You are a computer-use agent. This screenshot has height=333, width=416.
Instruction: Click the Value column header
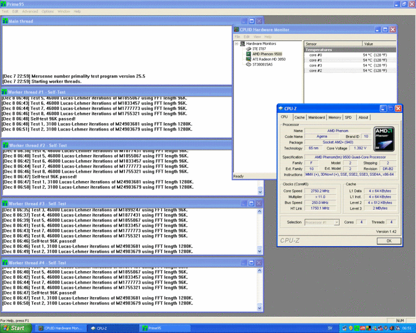click(380, 44)
